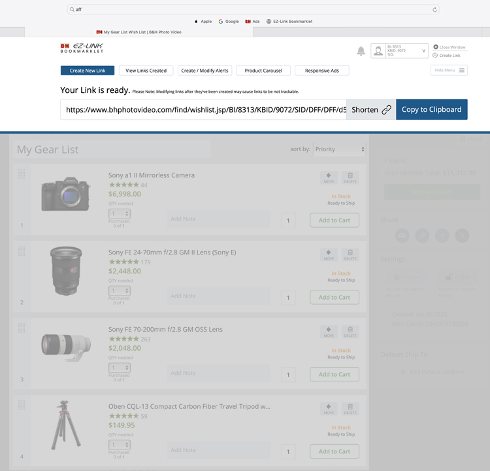Image resolution: width=490 pixels, height=471 pixels.
Task: Delete the Oben CQL-13 tripod item
Action: (350, 409)
